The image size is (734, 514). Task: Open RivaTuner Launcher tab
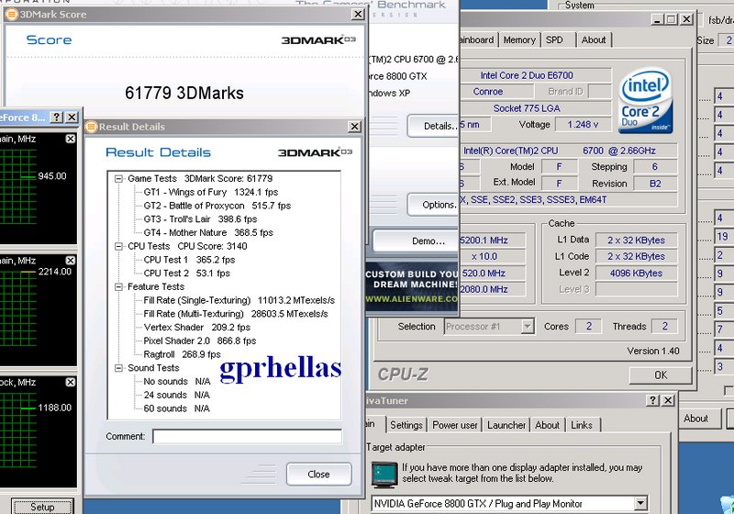(x=506, y=425)
